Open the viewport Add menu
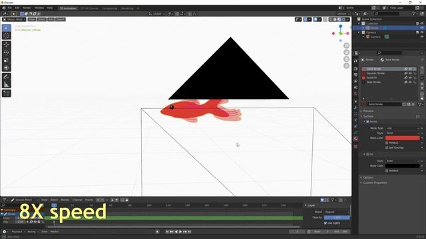Image resolution: width=426 pixels, height=239 pixels. tap(51, 19)
